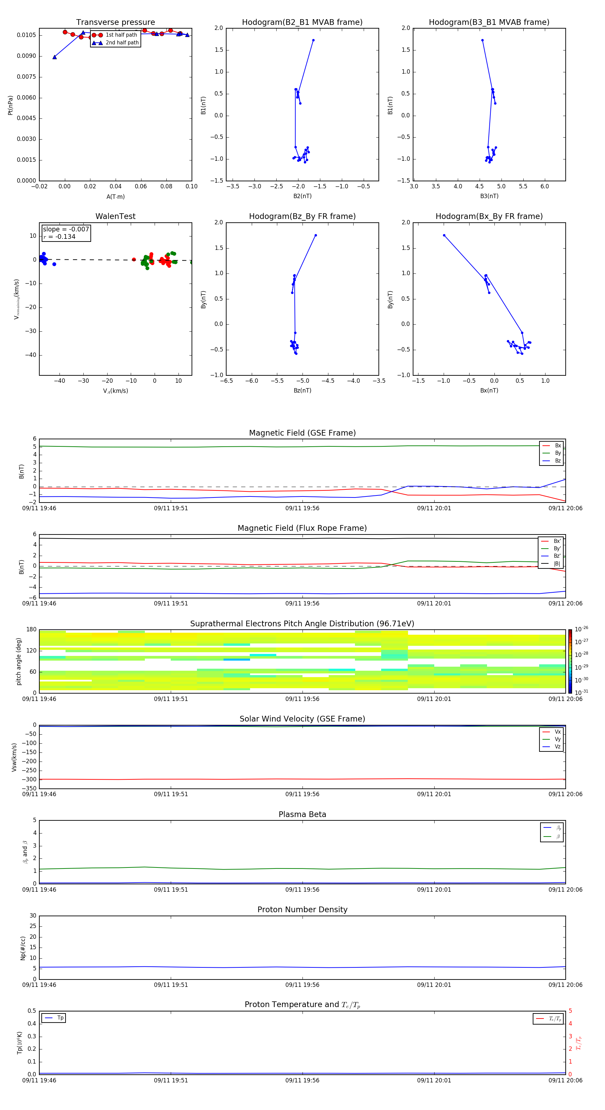Image resolution: width=605 pixels, height=1110 pixels.
Task: Click the 'B(nT)' label of GSE magnetic plot
Action: click(x=21, y=471)
